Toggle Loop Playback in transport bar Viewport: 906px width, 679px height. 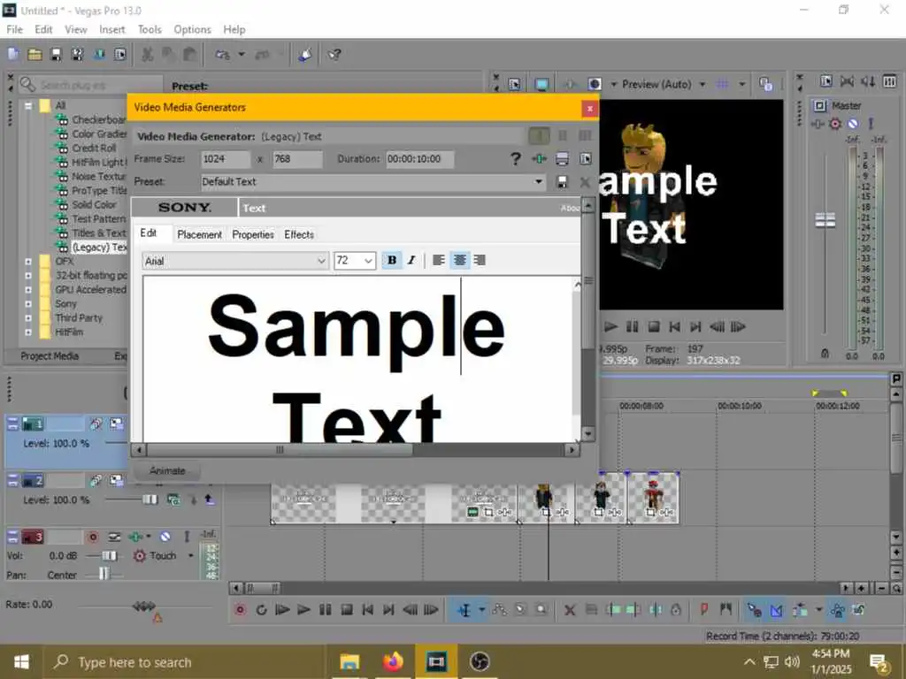(261, 610)
